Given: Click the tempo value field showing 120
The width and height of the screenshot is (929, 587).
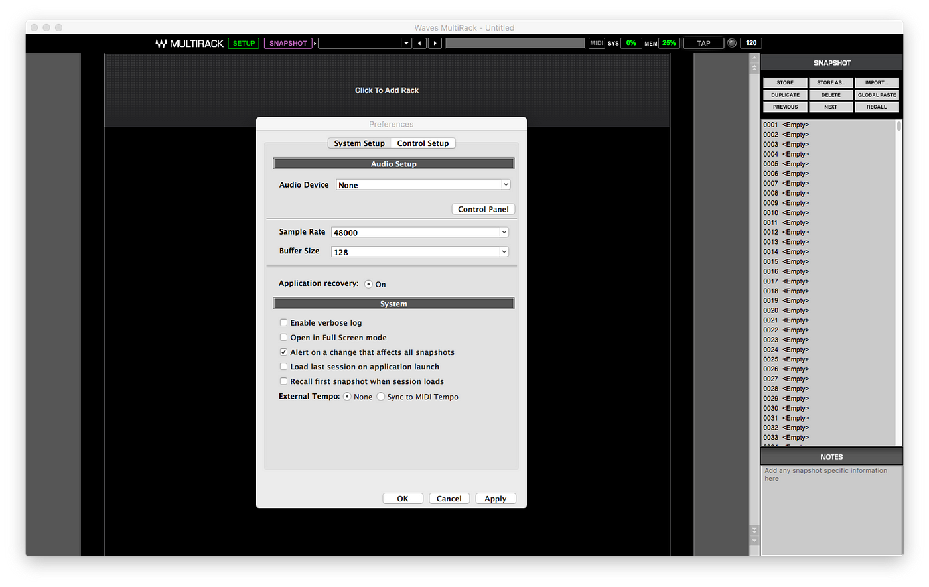Looking at the screenshot, I should (x=750, y=43).
